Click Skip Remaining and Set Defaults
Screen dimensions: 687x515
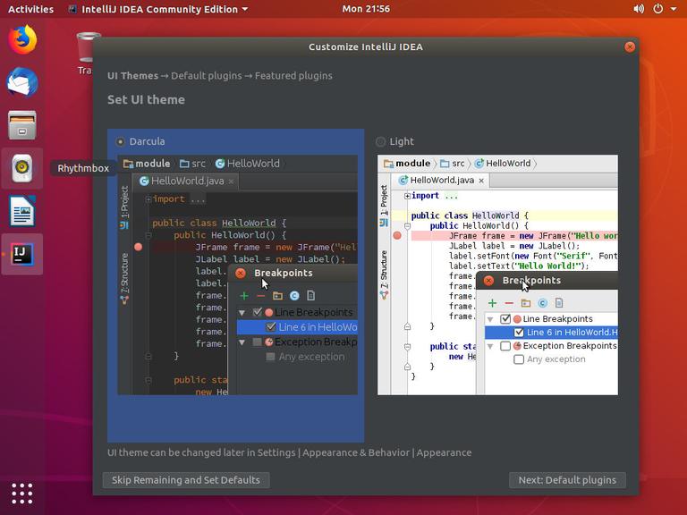pyautogui.click(x=186, y=480)
